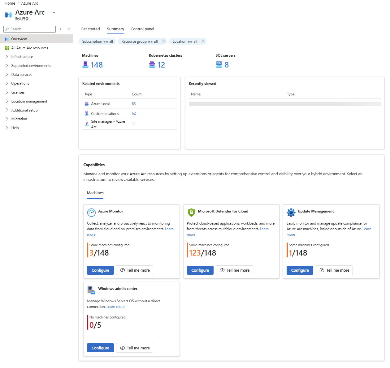
Task: Click the Type column header in Recently viewed
Action: [x=291, y=94]
